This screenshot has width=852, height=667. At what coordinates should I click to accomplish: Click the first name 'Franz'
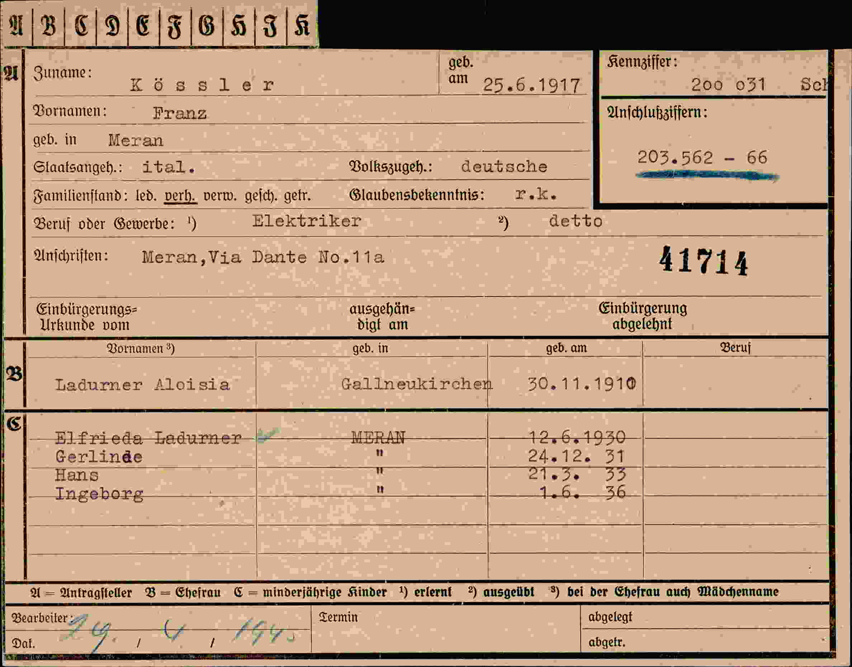point(180,114)
